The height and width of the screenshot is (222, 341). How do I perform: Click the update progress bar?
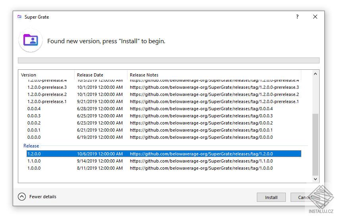tap(169, 60)
